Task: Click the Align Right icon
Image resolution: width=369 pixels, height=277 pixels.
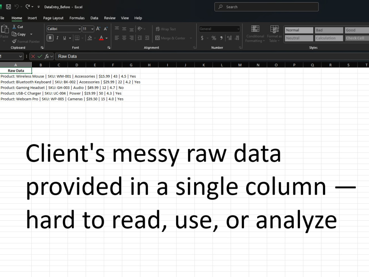Action: click(x=132, y=38)
